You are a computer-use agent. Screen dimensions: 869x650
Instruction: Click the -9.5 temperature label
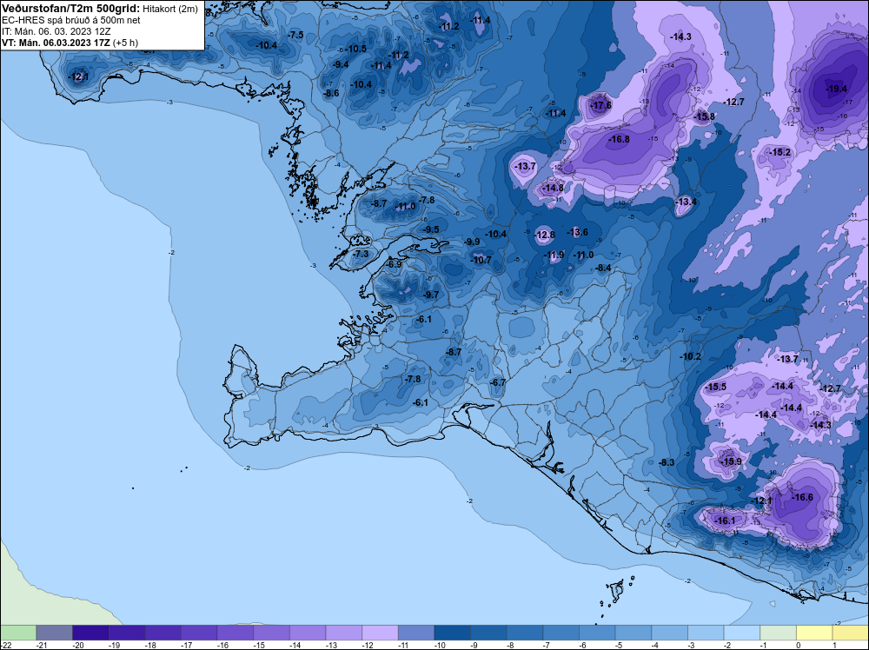coord(431,229)
